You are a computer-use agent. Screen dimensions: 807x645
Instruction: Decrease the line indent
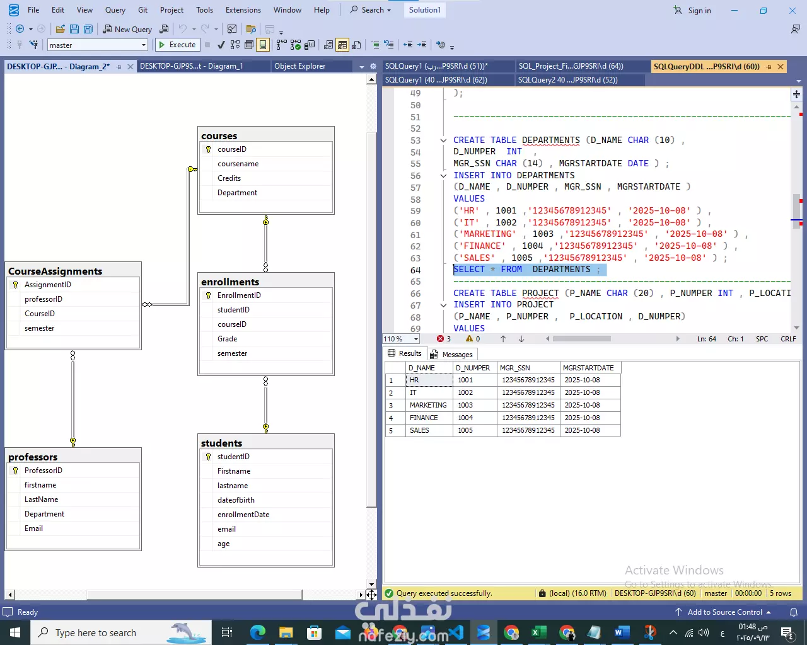[408, 45]
